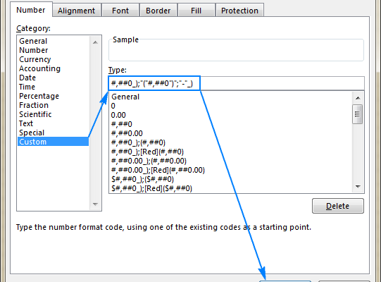Click Category list scroll up arrow
The image size is (381, 282).
(x=95, y=42)
